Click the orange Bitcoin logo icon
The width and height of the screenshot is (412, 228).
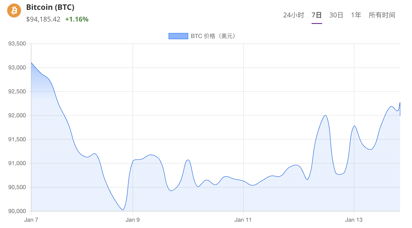click(14, 11)
